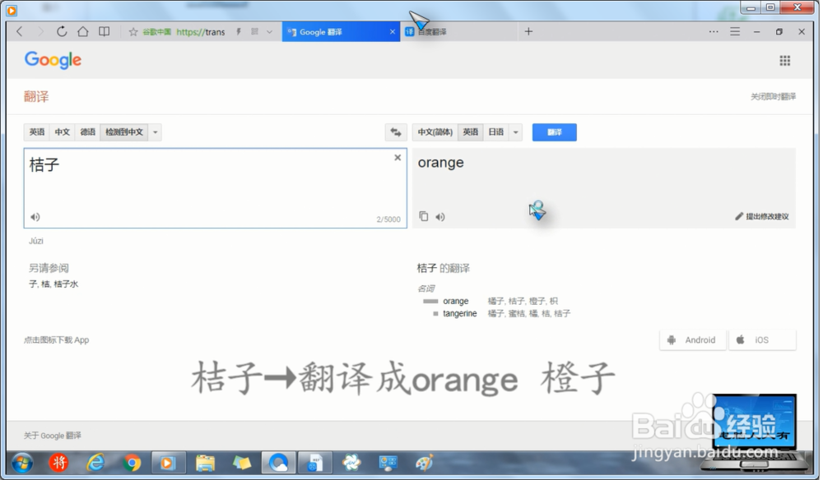Viewport: 823px width, 480px height.
Task: Click the blue 翻译 translate button
Action: (554, 132)
